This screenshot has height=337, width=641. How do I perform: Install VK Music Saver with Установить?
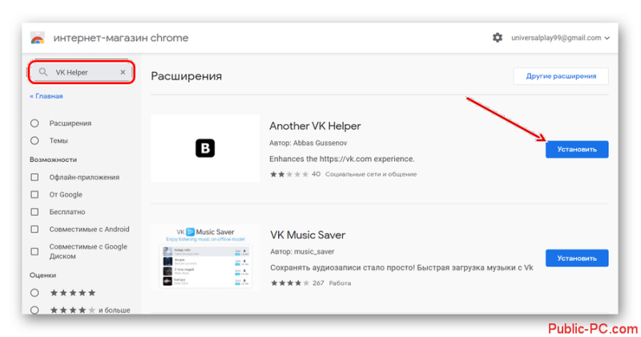(x=577, y=258)
